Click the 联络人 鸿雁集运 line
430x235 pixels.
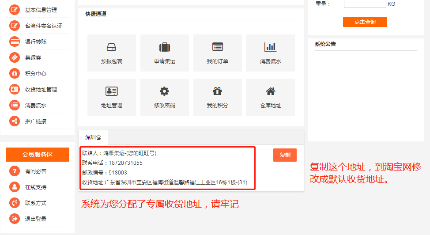[119, 153]
